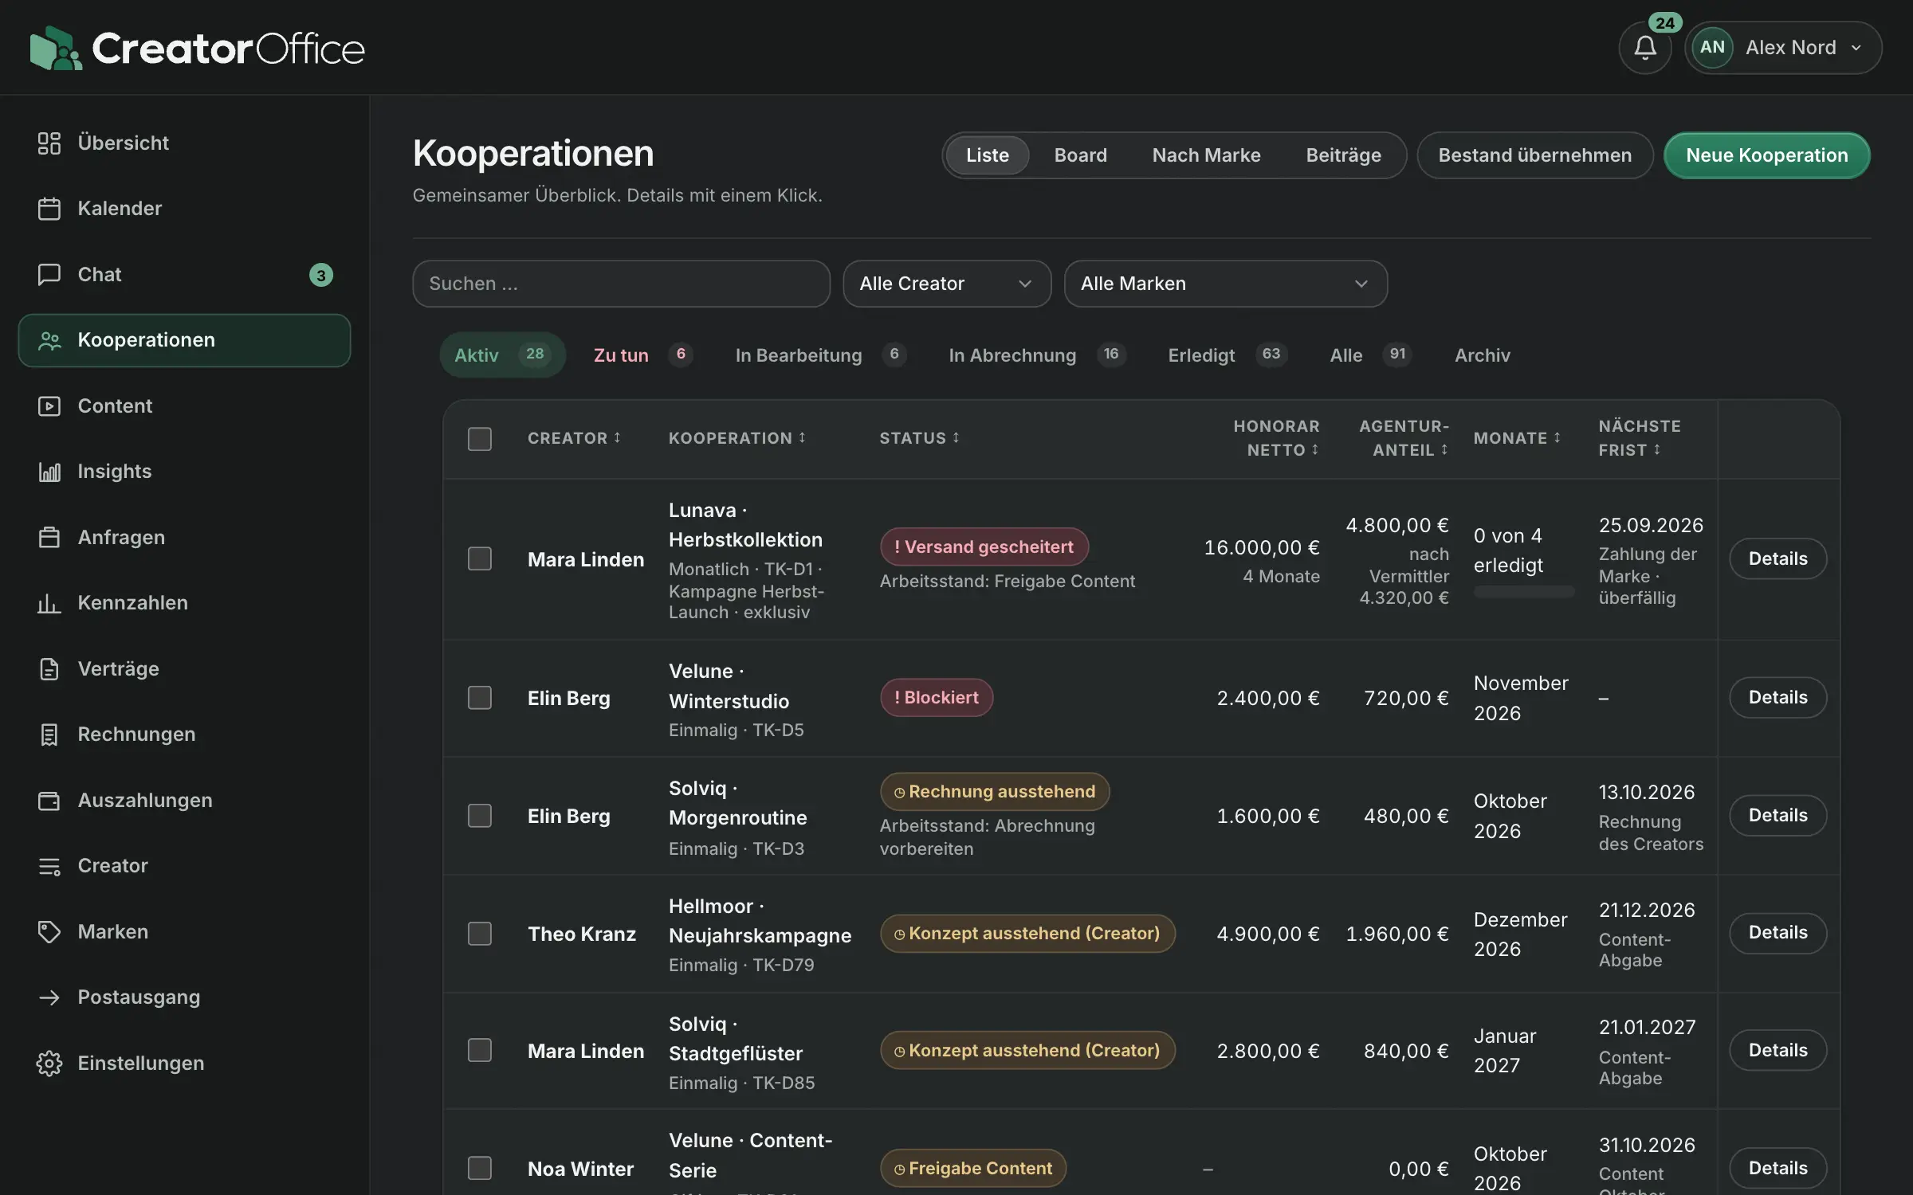Click the Lunava months progress bar
The height and width of the screenshot is (1195, 1913).
(x=1524, y=592)
